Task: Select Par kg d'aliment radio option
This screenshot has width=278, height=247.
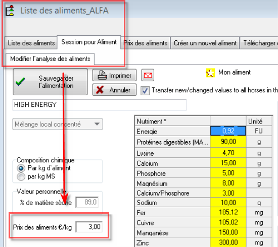Action: click(21, 168)
